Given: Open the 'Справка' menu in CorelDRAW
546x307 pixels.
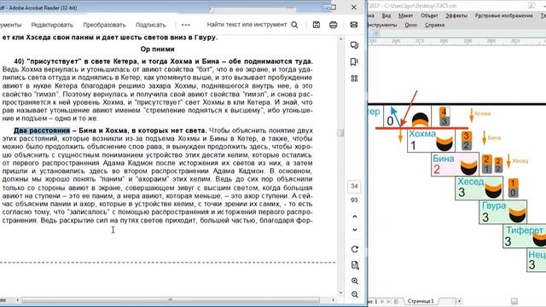Looking at the screenshot, I should click(x=434, y=25).
